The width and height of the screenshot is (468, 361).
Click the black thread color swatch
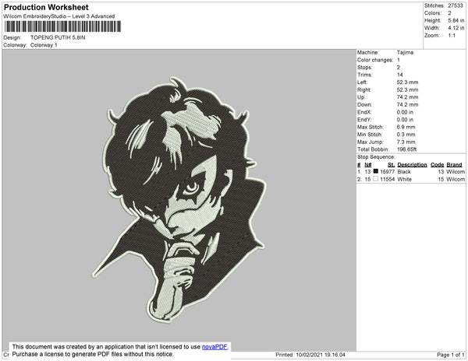(x=376, y=171)
